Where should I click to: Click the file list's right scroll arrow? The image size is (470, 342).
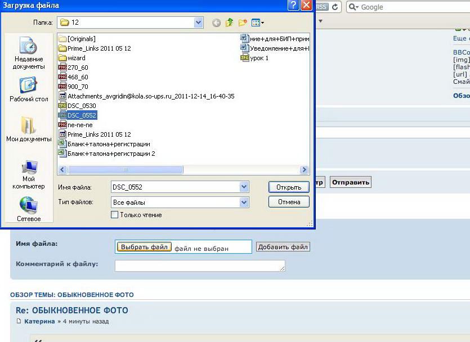tap(305, 170)
